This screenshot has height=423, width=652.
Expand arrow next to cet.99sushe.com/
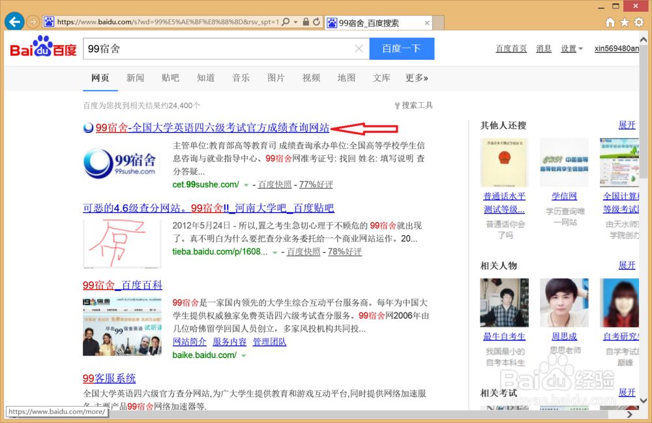(x=246, y=185)
